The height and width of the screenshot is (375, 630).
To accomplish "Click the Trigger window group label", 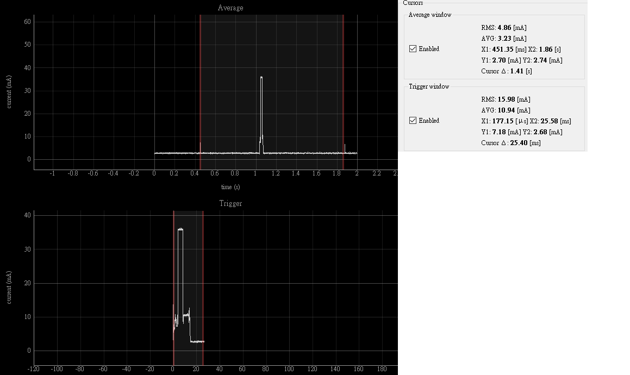I will pyautogui.click(x=429, y=86).
